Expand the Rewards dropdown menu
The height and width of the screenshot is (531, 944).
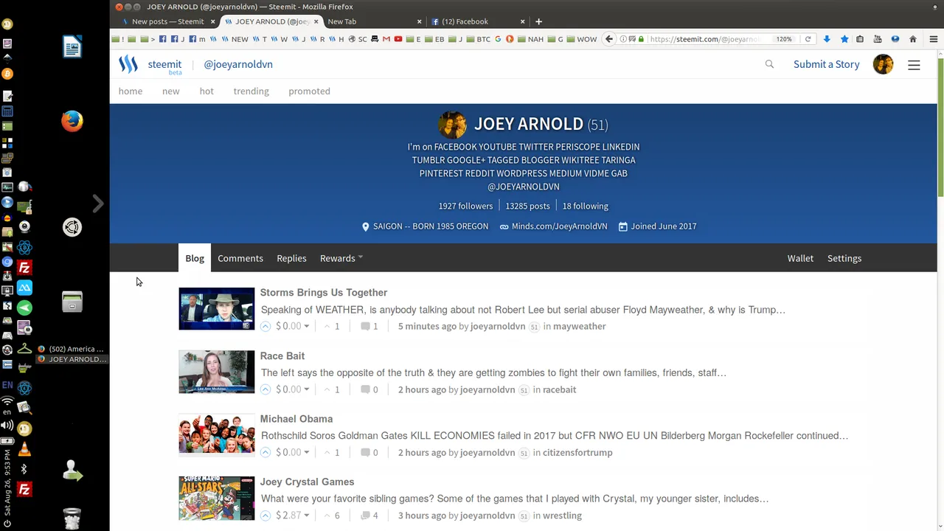(341, 258)
